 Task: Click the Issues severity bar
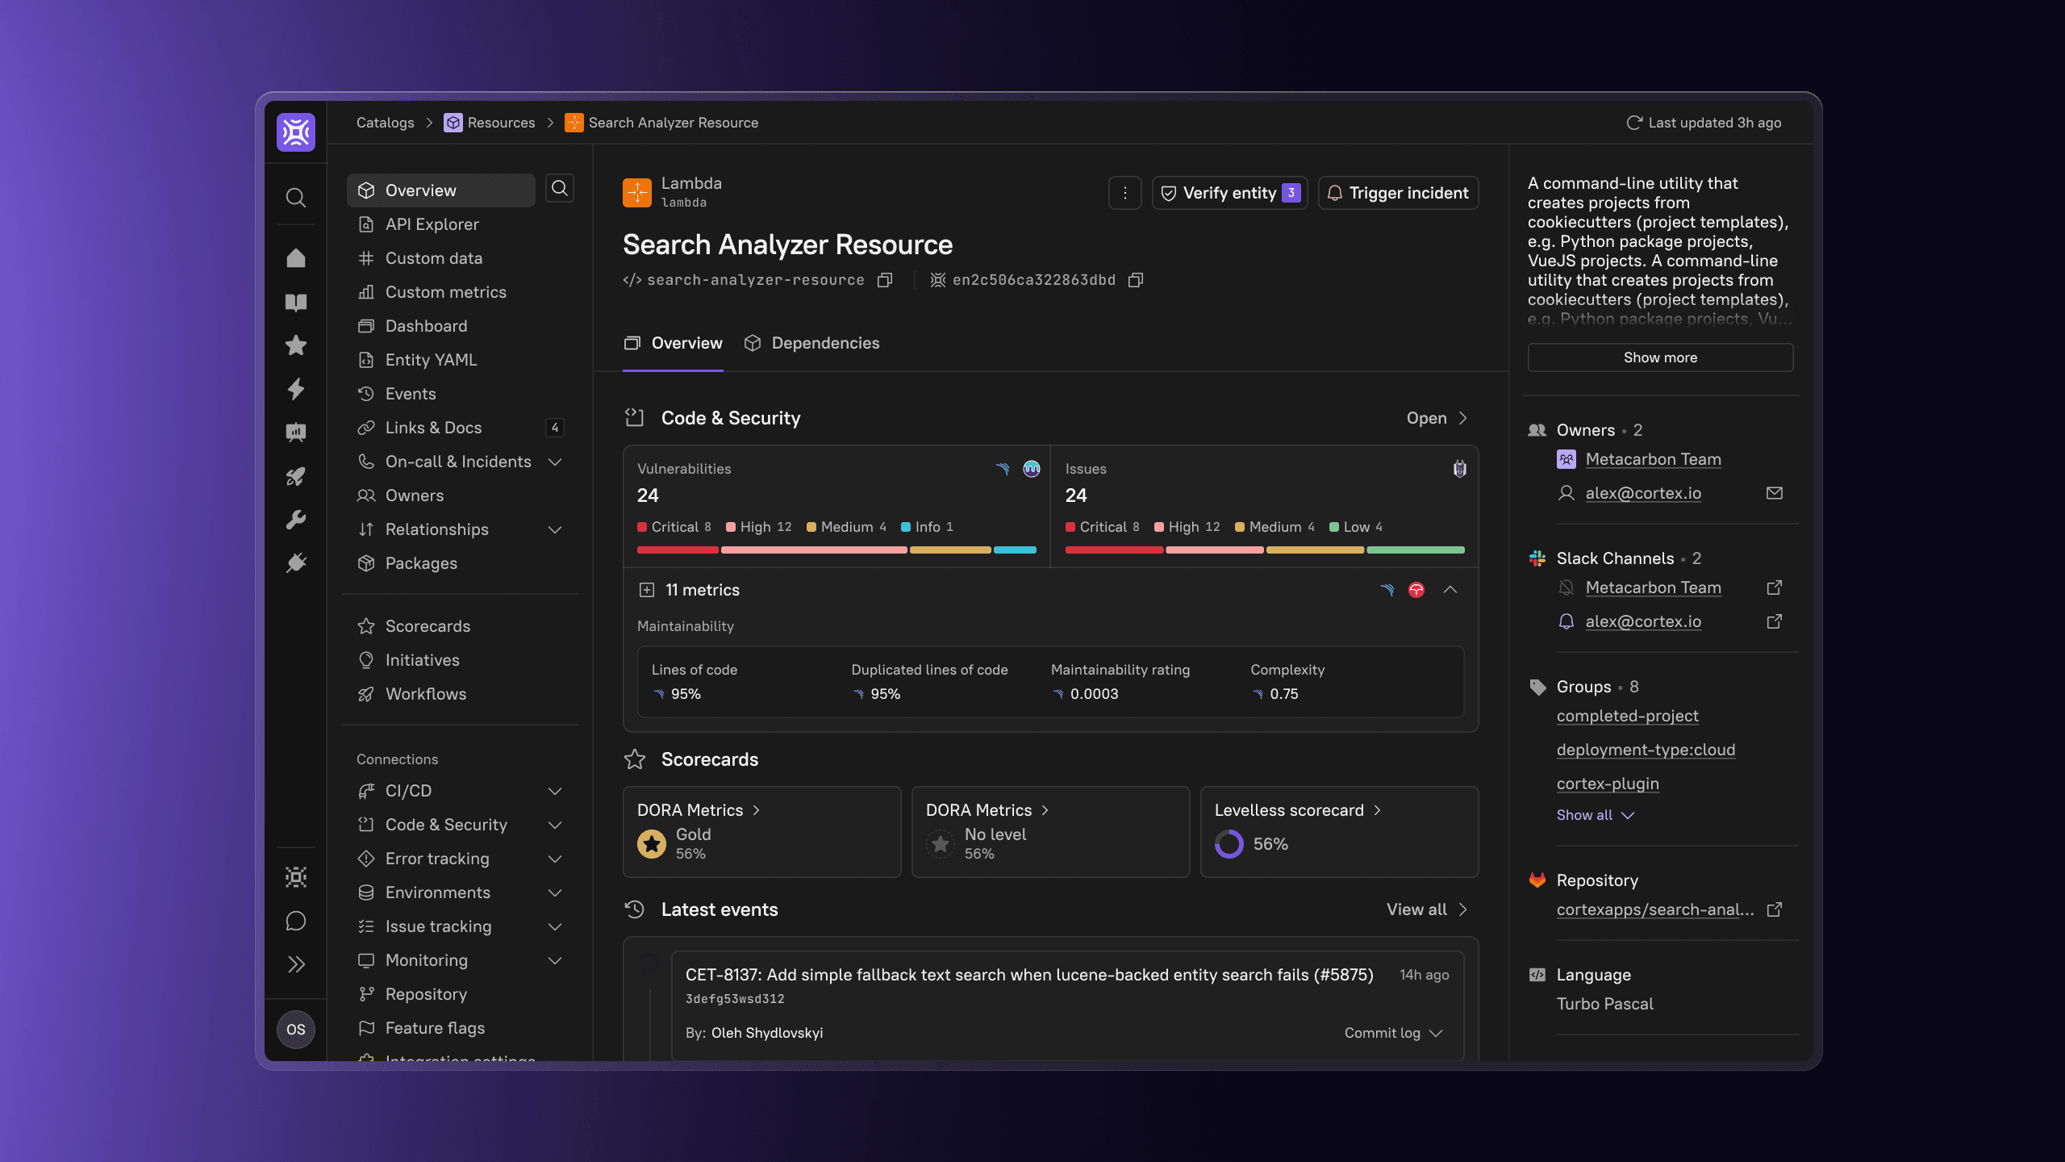coord(1265,550)
